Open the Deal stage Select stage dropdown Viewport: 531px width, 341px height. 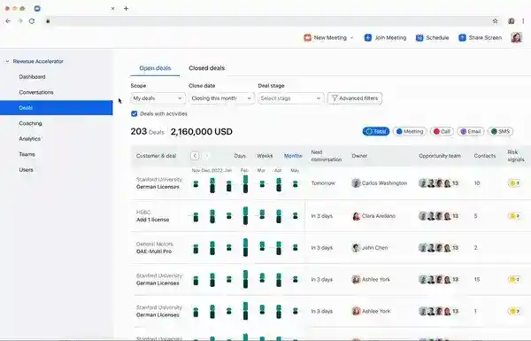click(x=291, y=98)
